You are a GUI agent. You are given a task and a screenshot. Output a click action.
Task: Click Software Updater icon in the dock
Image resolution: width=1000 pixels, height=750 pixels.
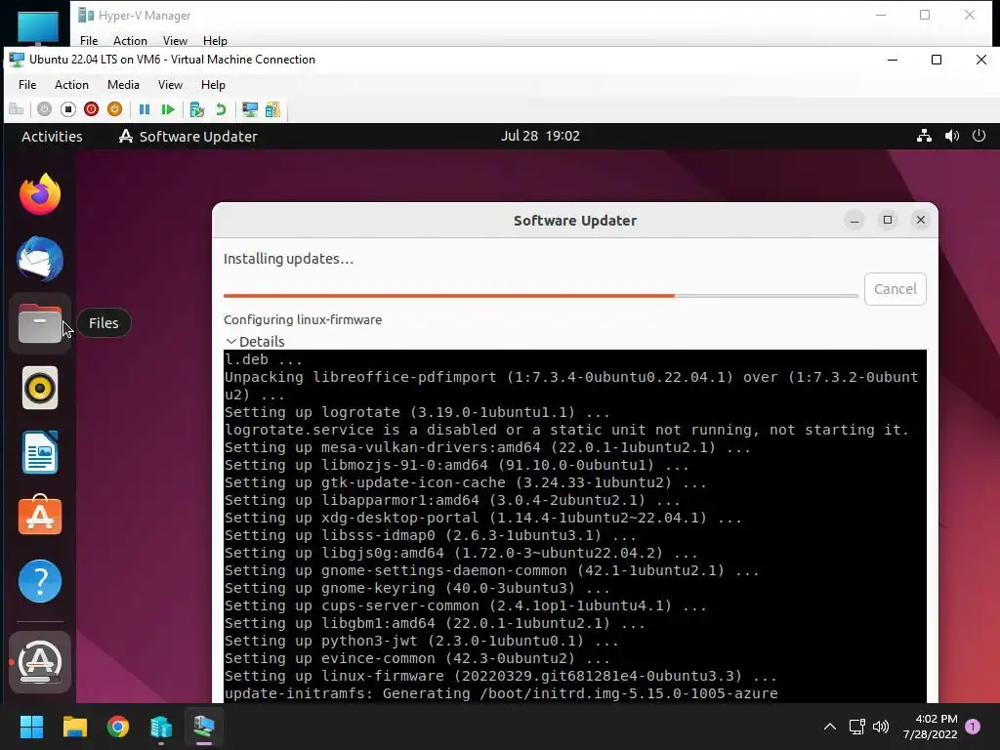pyautogui.click(x=39, y=662)
